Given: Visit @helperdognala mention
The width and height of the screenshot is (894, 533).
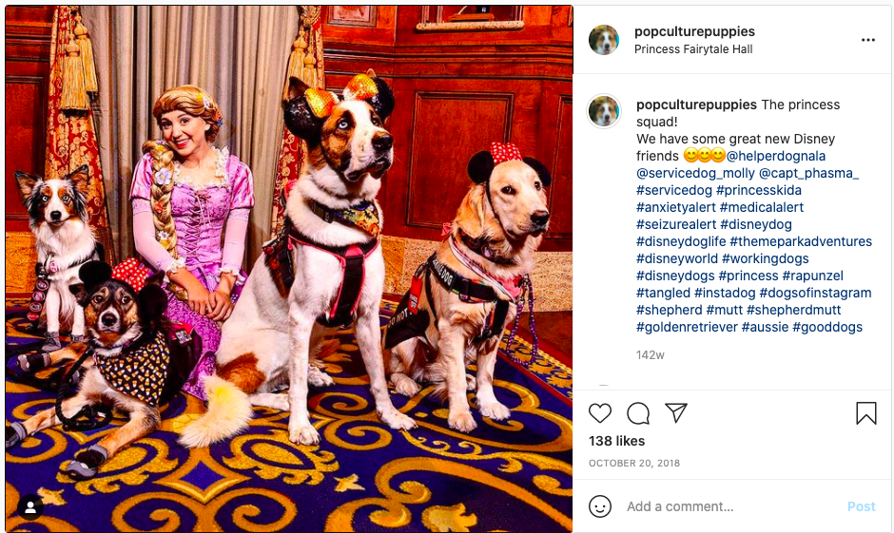Looking at the screenshot, I should tap(776, 156).
